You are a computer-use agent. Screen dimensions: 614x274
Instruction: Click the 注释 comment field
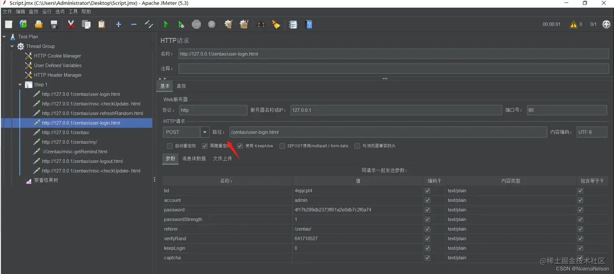click(x=393, y=69)
